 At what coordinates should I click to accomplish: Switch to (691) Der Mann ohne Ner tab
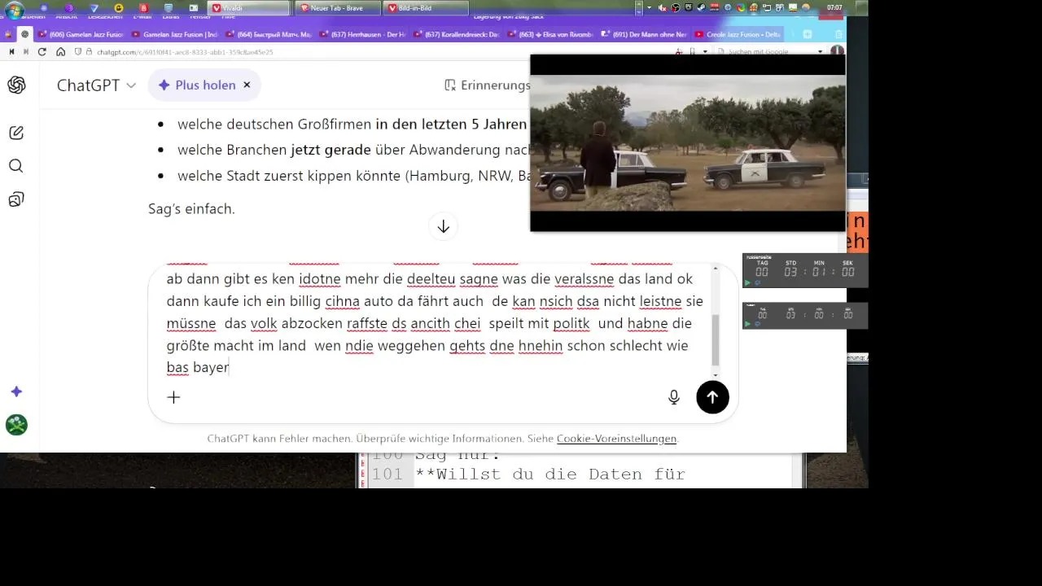pyautogui.click(x=644, y=34)
